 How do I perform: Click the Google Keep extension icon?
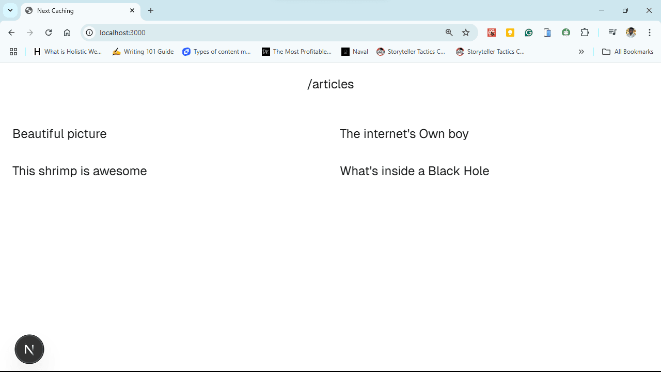point(510,33)
